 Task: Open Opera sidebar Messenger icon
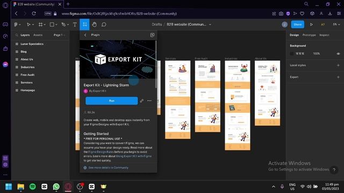click(x=5, y=64)
